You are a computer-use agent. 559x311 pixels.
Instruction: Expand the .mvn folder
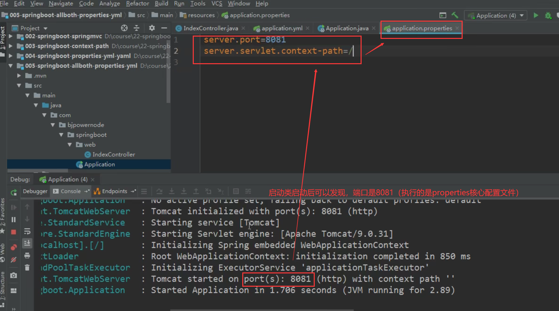(19, 76)
